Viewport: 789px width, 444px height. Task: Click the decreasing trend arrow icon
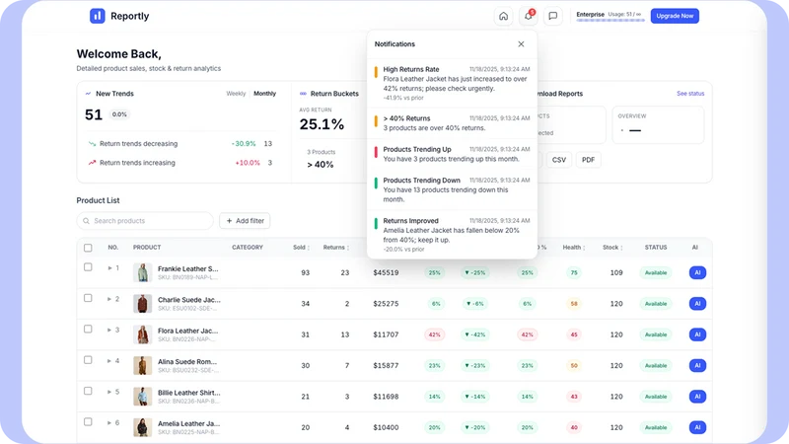click(92, 144)
